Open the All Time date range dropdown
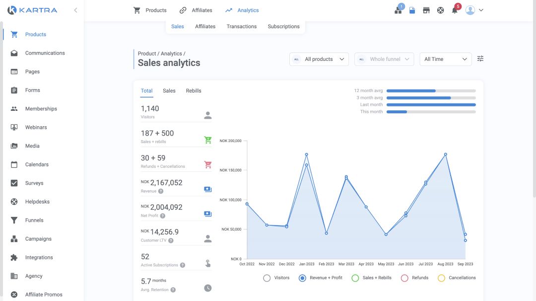 click(x=445, y=59)
